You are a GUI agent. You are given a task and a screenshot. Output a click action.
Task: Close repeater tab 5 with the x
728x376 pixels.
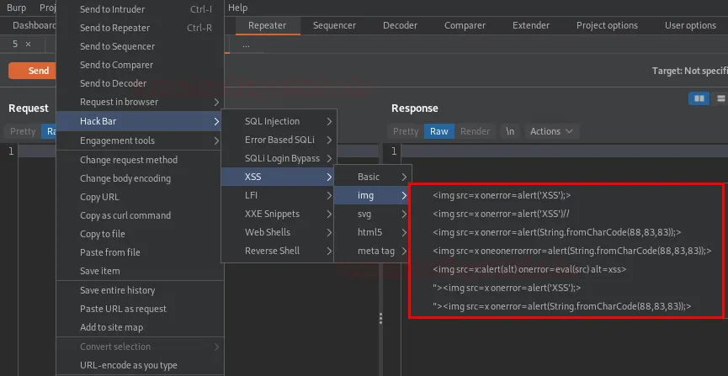pyautogui.click(x=28, y=44)
